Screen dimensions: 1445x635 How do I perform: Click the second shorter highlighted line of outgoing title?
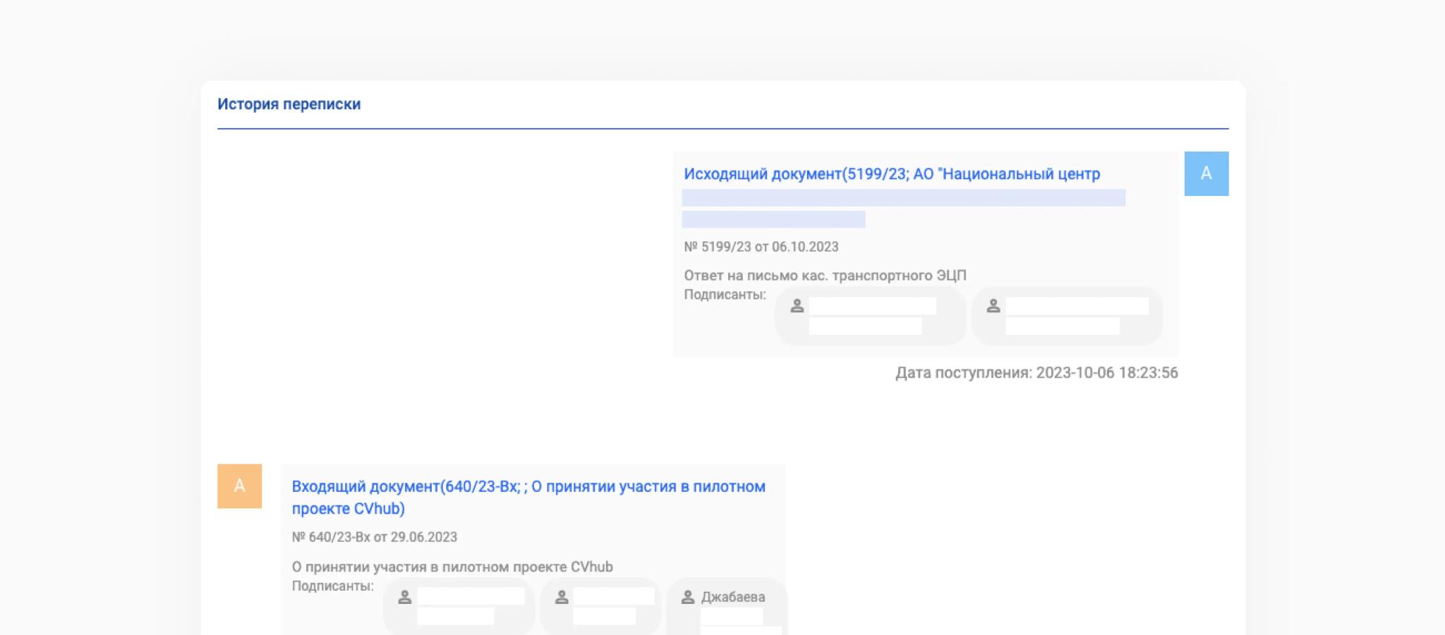point(773,219)
